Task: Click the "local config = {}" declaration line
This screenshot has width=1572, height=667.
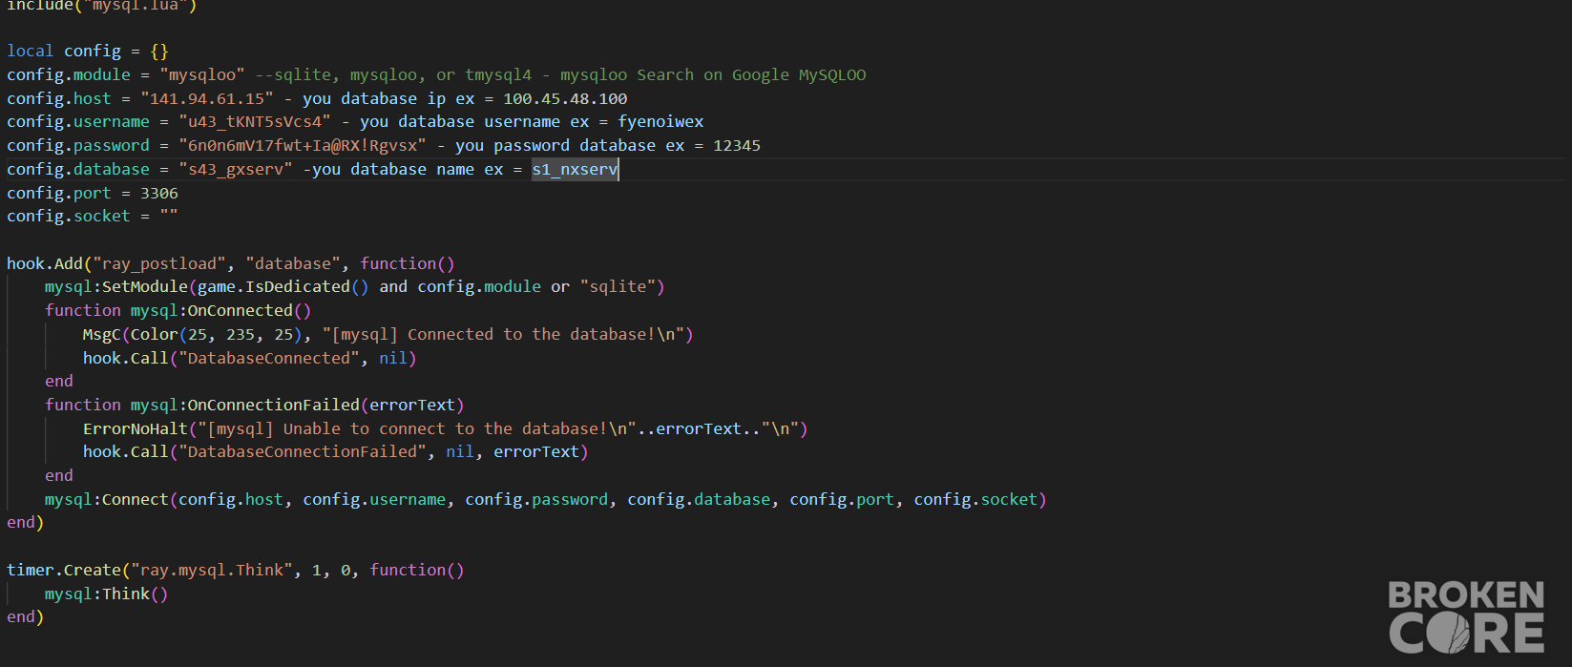Action: tap(88, 51)
